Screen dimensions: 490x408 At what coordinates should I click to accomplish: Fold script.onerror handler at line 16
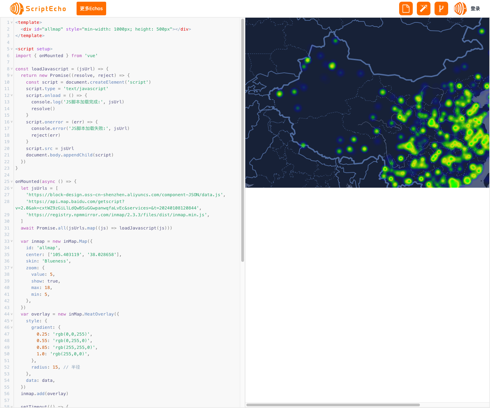click(12, 122)
